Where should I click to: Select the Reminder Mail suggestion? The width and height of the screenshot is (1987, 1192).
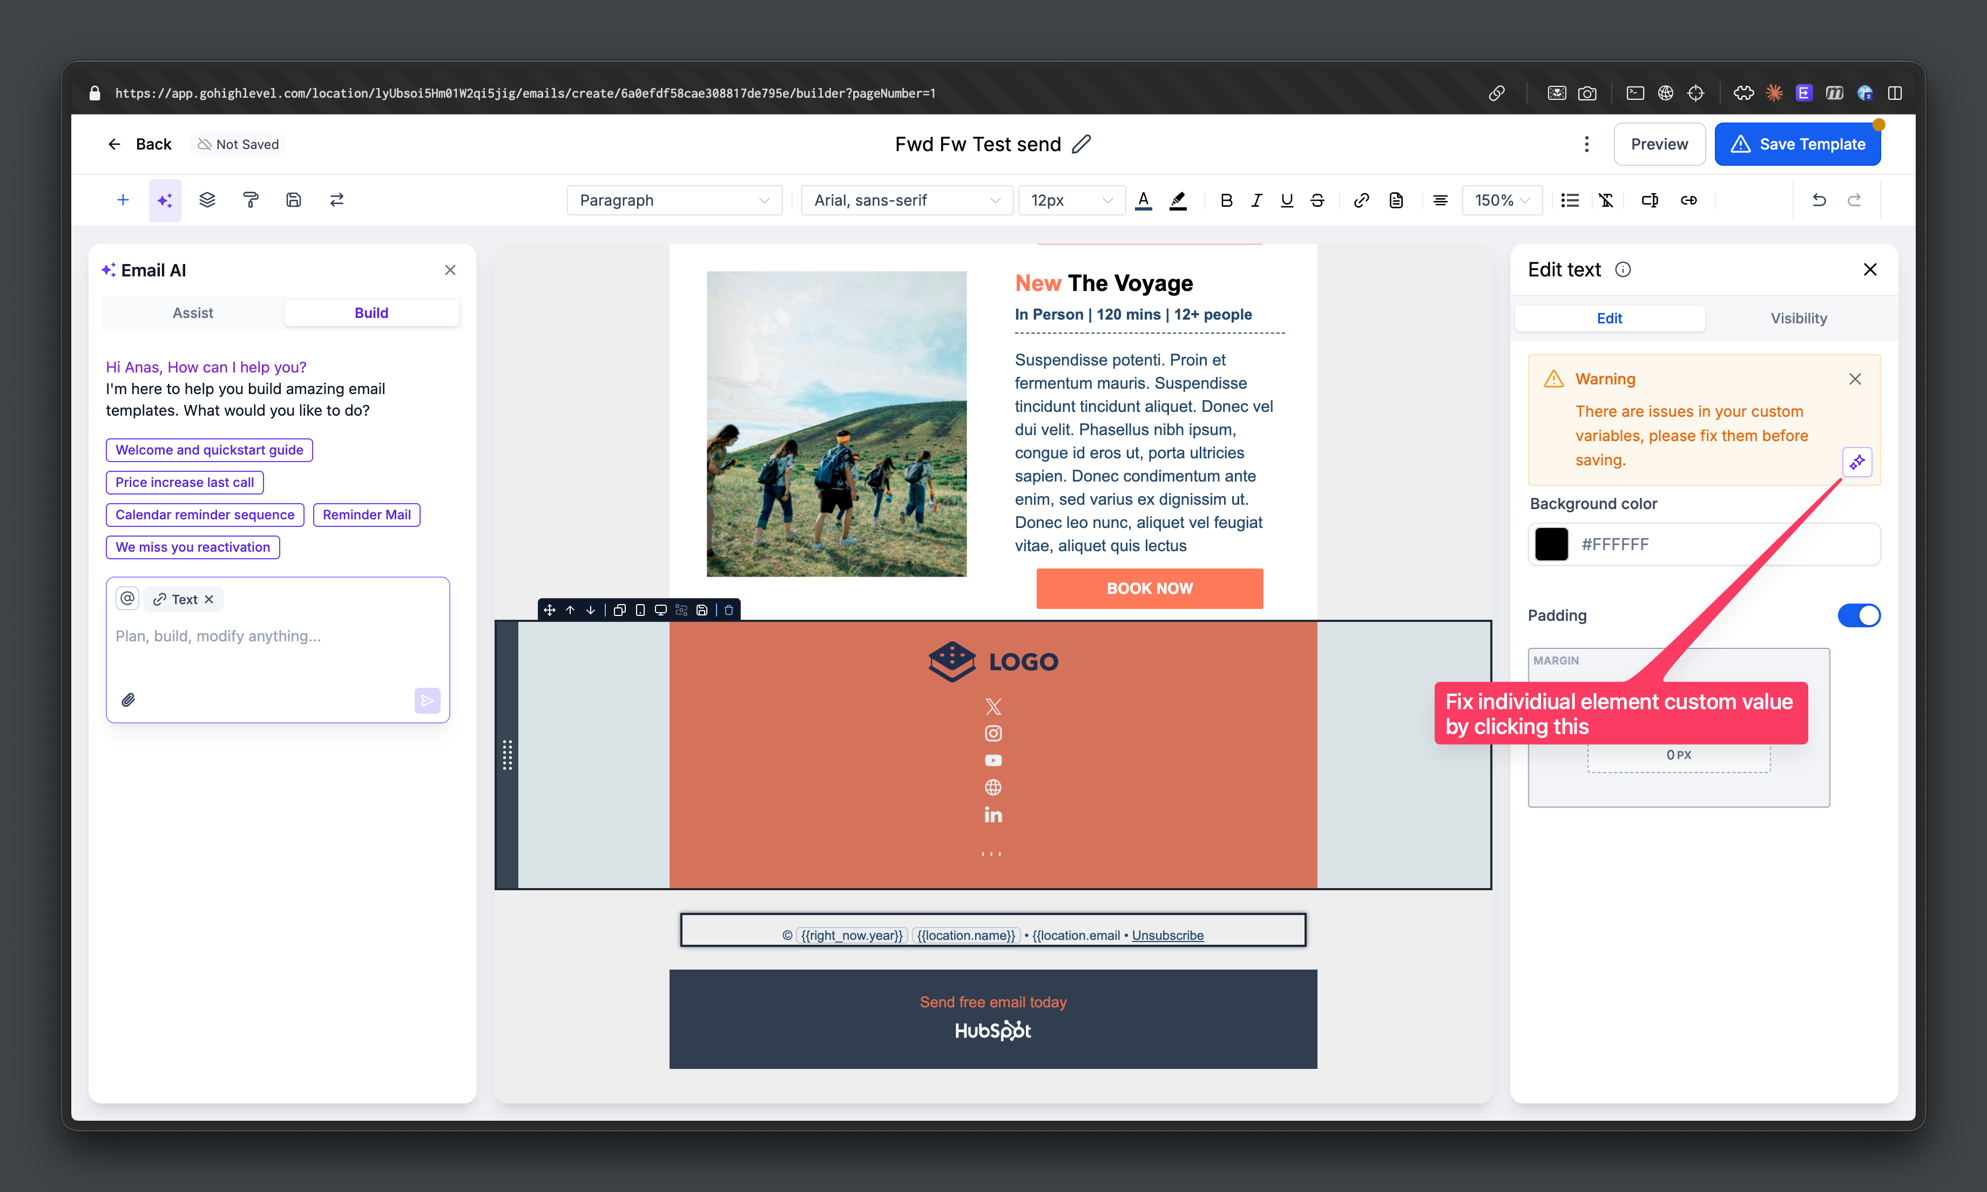366,514
